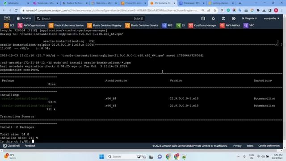Open a new browser tab
Screen dimensions: 286x161
point(240,3)
